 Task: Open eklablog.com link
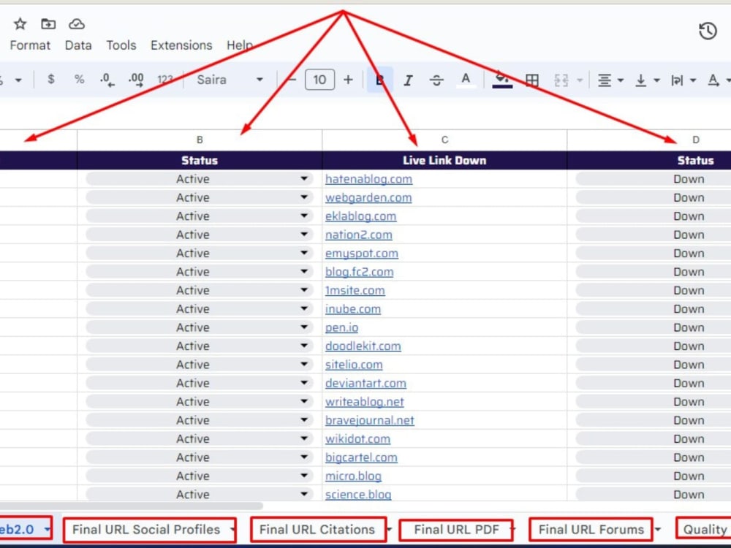click(x=361, y=216)
